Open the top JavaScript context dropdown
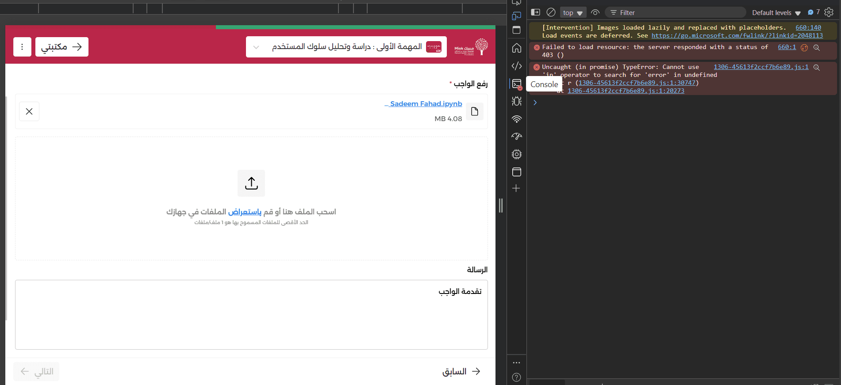 pos(573,13)
